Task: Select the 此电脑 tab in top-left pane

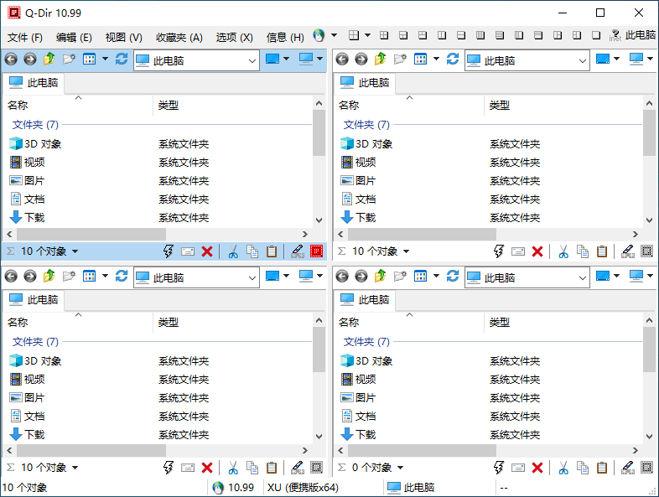Action: click(x=34, y=83)
